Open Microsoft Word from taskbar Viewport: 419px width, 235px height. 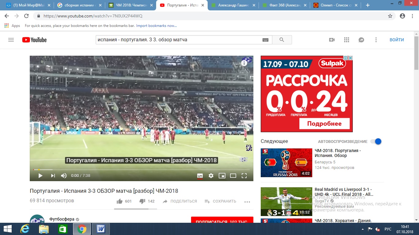101,229
